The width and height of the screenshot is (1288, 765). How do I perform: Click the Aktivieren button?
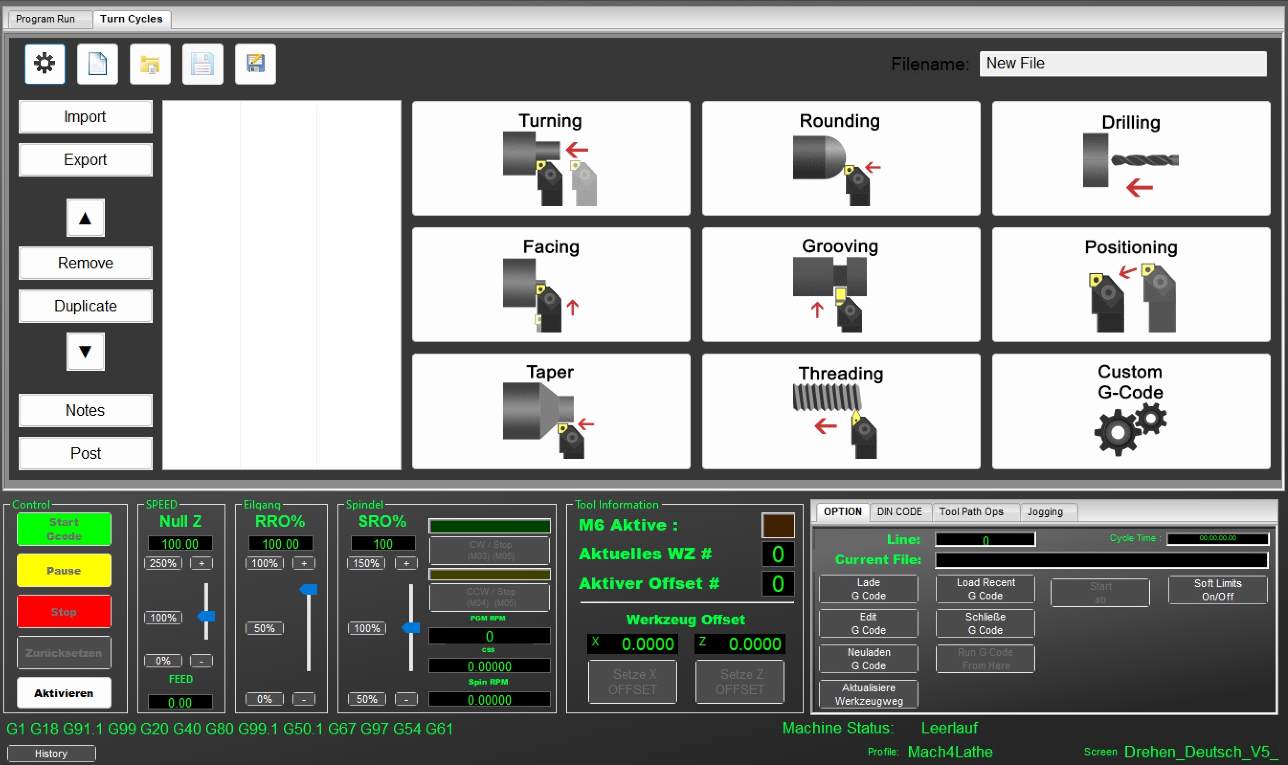click(64, 693)
